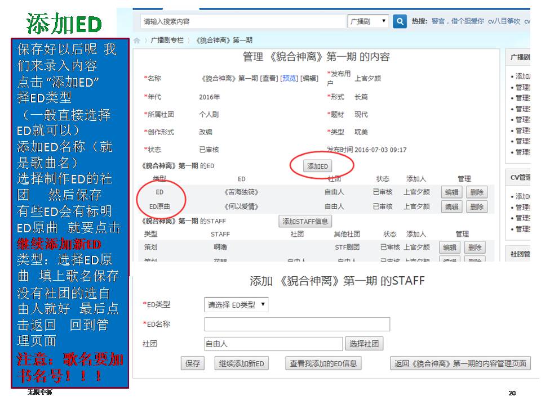Screen dimensions: 541x405
Task: Click the 保存 button
Action: coord(193,363)
